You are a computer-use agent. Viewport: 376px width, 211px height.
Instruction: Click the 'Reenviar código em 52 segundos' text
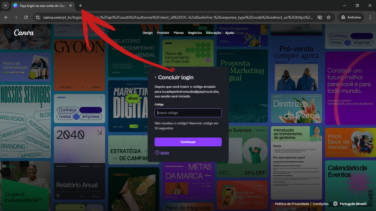[x=186, y=126]
